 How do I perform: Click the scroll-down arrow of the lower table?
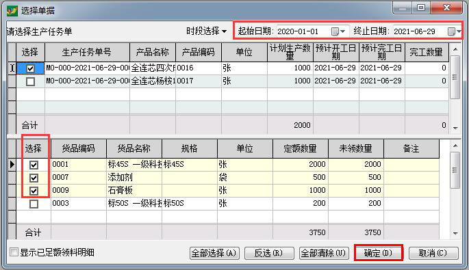pyautogui.click(x=455, y=233)
